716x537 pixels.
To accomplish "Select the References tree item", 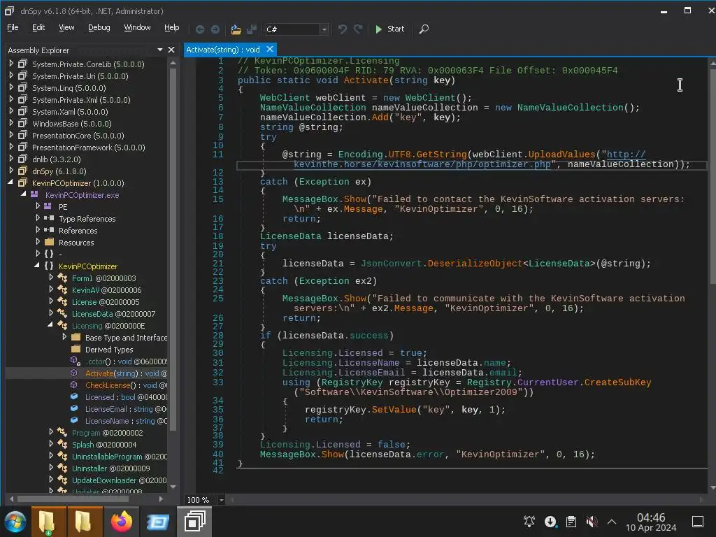I will point(78,231).
